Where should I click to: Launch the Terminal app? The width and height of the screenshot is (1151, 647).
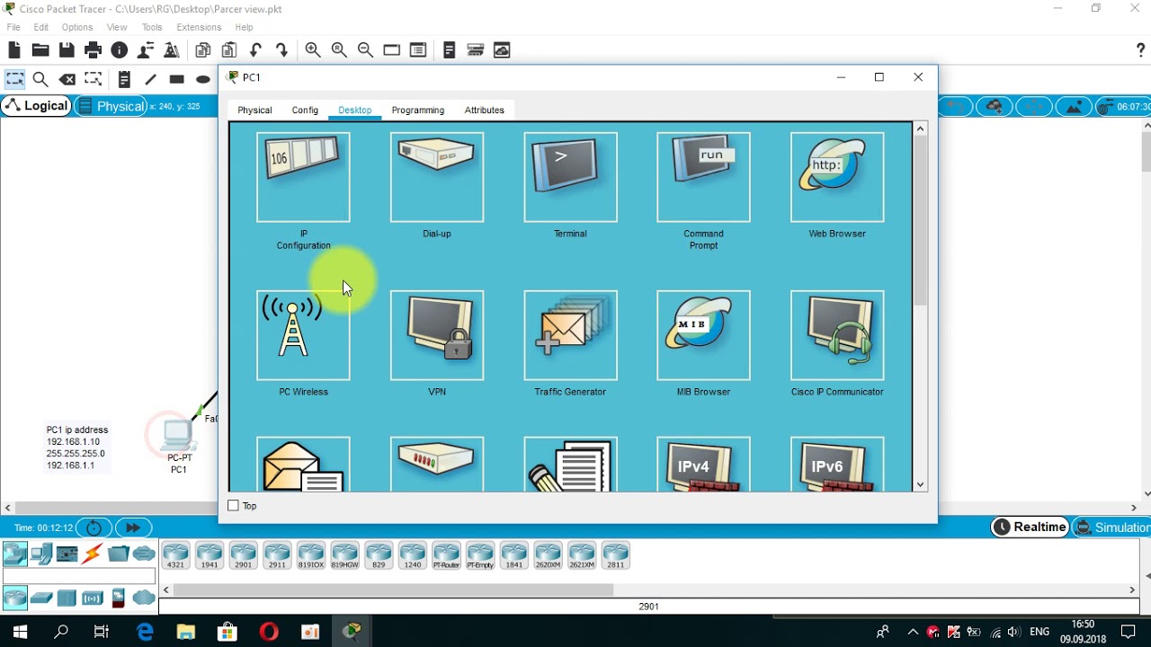(570, 177)
